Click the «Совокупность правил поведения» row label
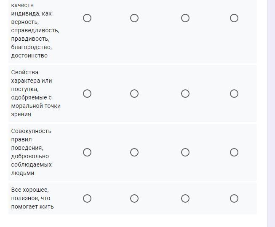This screenshot has width=275, height=227. (x=32, y=152)
